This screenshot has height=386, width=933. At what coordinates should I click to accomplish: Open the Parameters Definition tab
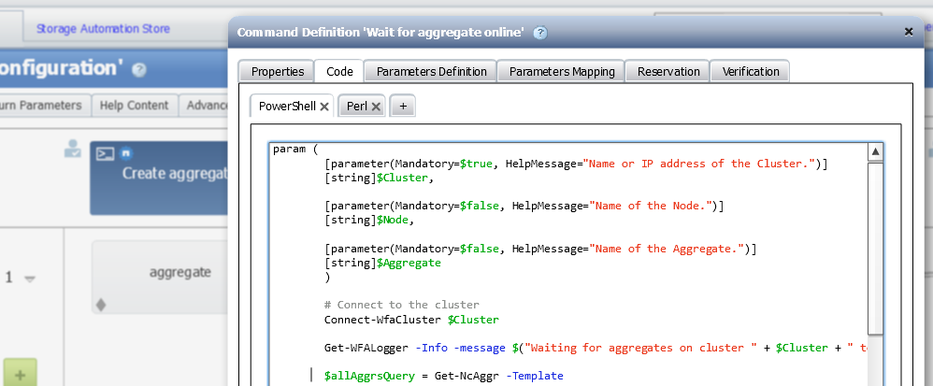coord(431,71)
